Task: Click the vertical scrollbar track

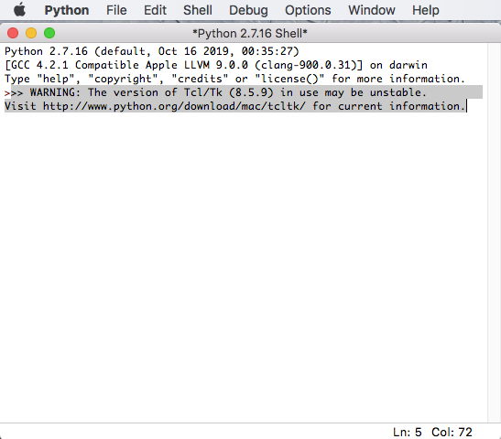Action: [x=494, y=233]
